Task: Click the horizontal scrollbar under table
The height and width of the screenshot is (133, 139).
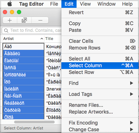Action: click(x=34, y=122)
